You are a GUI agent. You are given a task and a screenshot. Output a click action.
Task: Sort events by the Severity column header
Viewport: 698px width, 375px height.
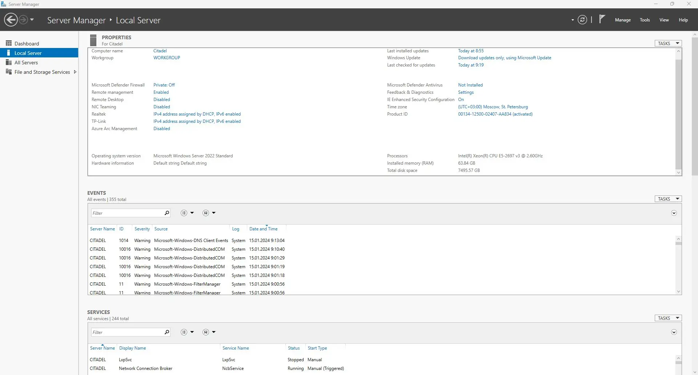[x=142, y=229]
